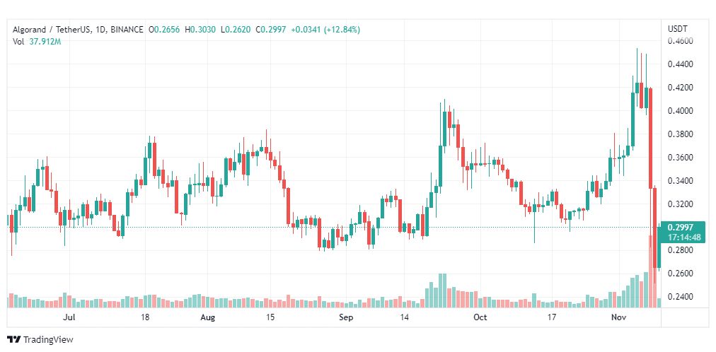This screenshot has height=352, width=716.
Task: Select the Vol 37.912M indicator label
Action: point(37,42)
